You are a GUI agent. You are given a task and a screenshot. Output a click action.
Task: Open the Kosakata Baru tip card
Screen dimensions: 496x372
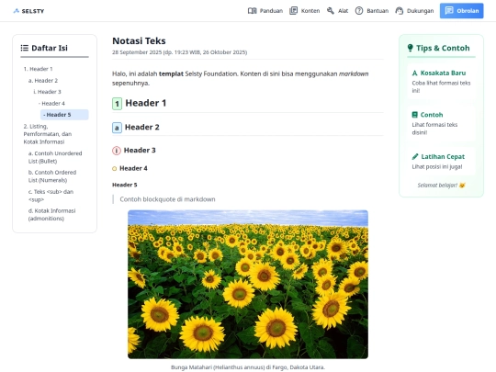[441, 82]
